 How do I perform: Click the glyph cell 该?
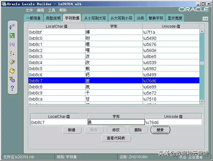114,57
